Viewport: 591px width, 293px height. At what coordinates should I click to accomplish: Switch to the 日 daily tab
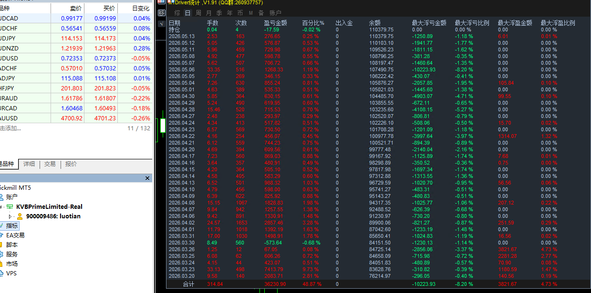pyautogui.click(x=187, y=13)
